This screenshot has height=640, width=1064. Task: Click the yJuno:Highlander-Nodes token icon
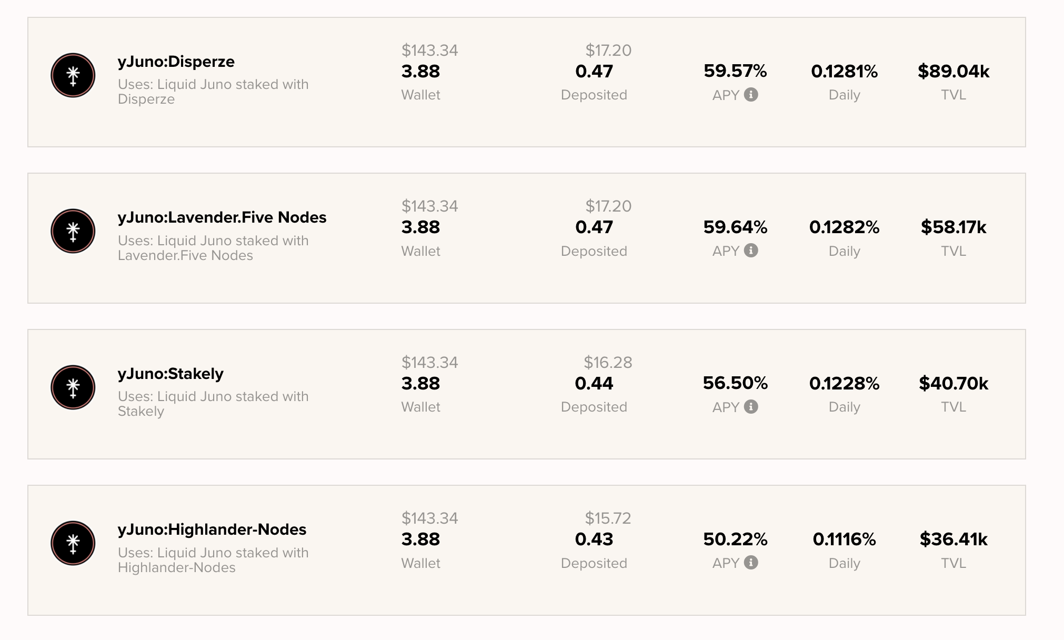pos(73,543)
